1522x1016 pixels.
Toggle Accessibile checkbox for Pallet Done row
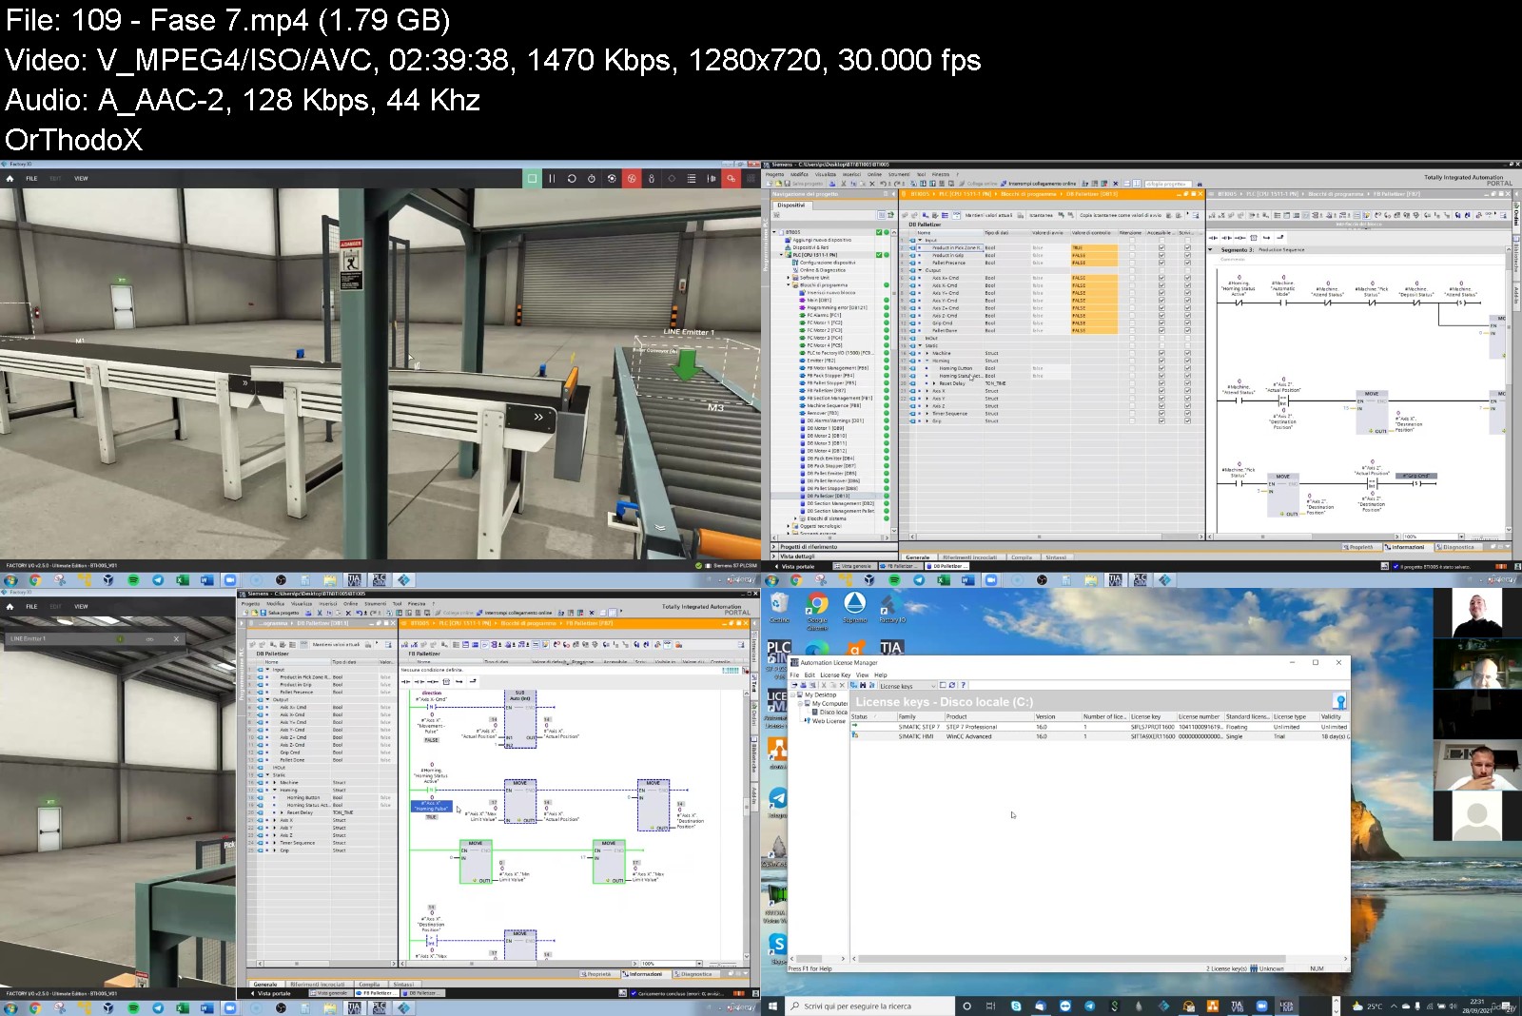click(x=1161, y=330)
